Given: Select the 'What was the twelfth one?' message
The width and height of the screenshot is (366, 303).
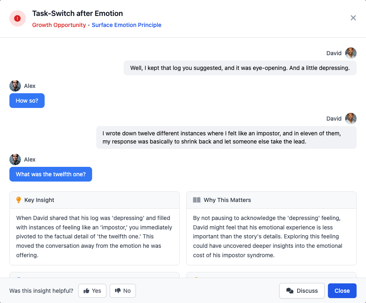Looking at the screenshot, I should [50, 174].
